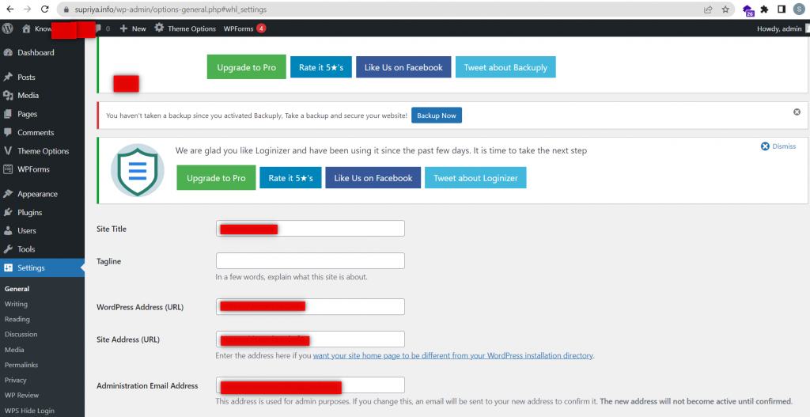Click Backuply Rate it 5★'s button
The height and width of the screenshot is (417, 810).
[x=321, y=67]
